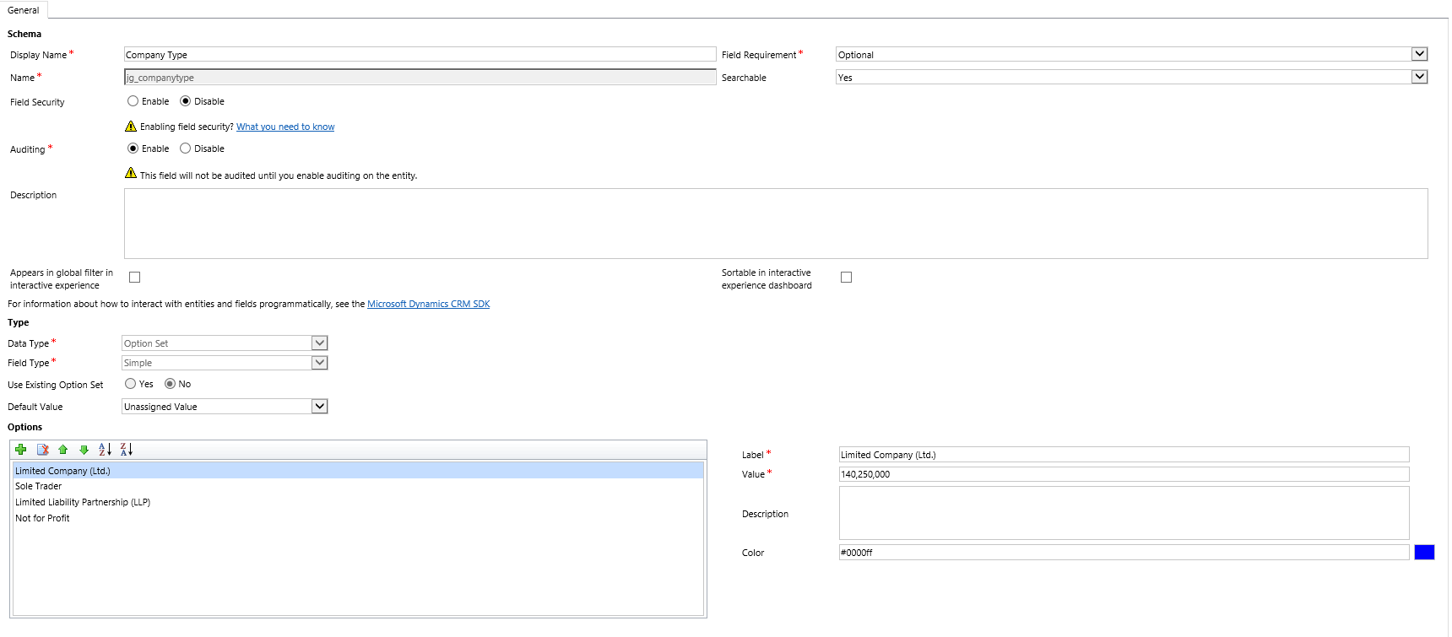
Task: Open the Field Requirement dropdown
Action: [1419, 54]
